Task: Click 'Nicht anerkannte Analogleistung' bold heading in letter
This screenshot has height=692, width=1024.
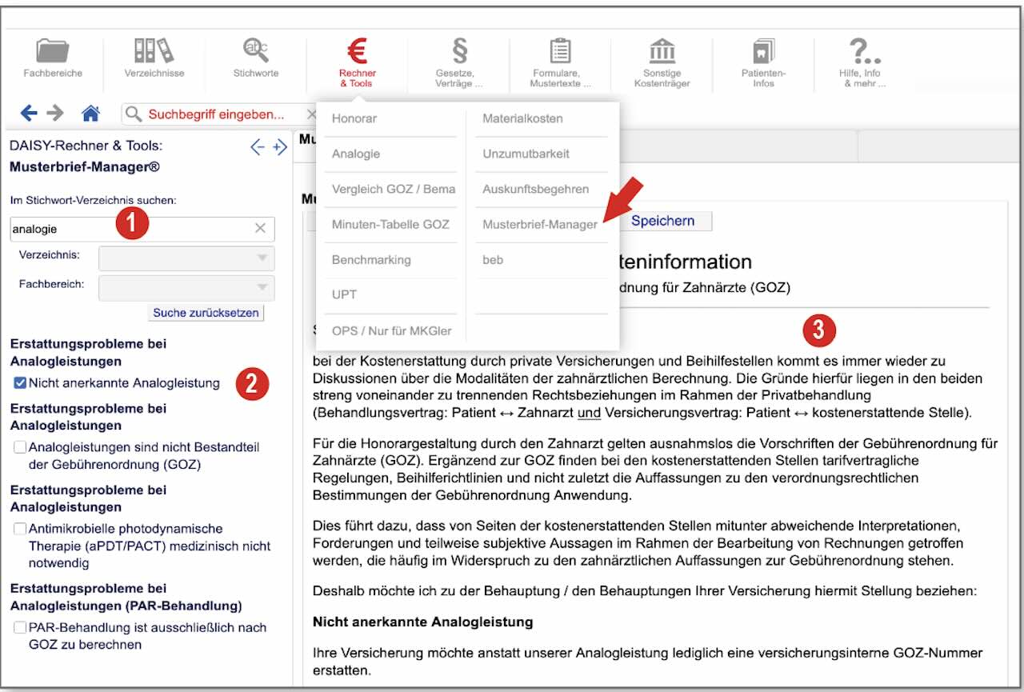Action: coord(422,622)
